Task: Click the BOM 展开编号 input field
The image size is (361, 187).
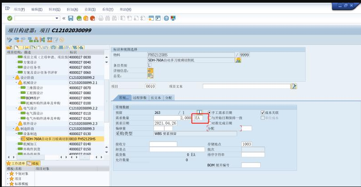Action: (251, 165)
